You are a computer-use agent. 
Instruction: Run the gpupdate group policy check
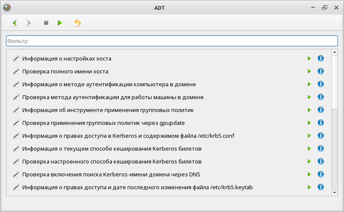pyautogui.click(x=309, y=123)
